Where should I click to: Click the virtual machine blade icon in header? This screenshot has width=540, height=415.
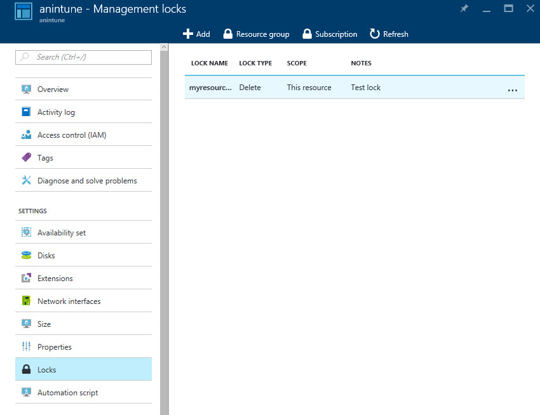[x=24, y=11]
